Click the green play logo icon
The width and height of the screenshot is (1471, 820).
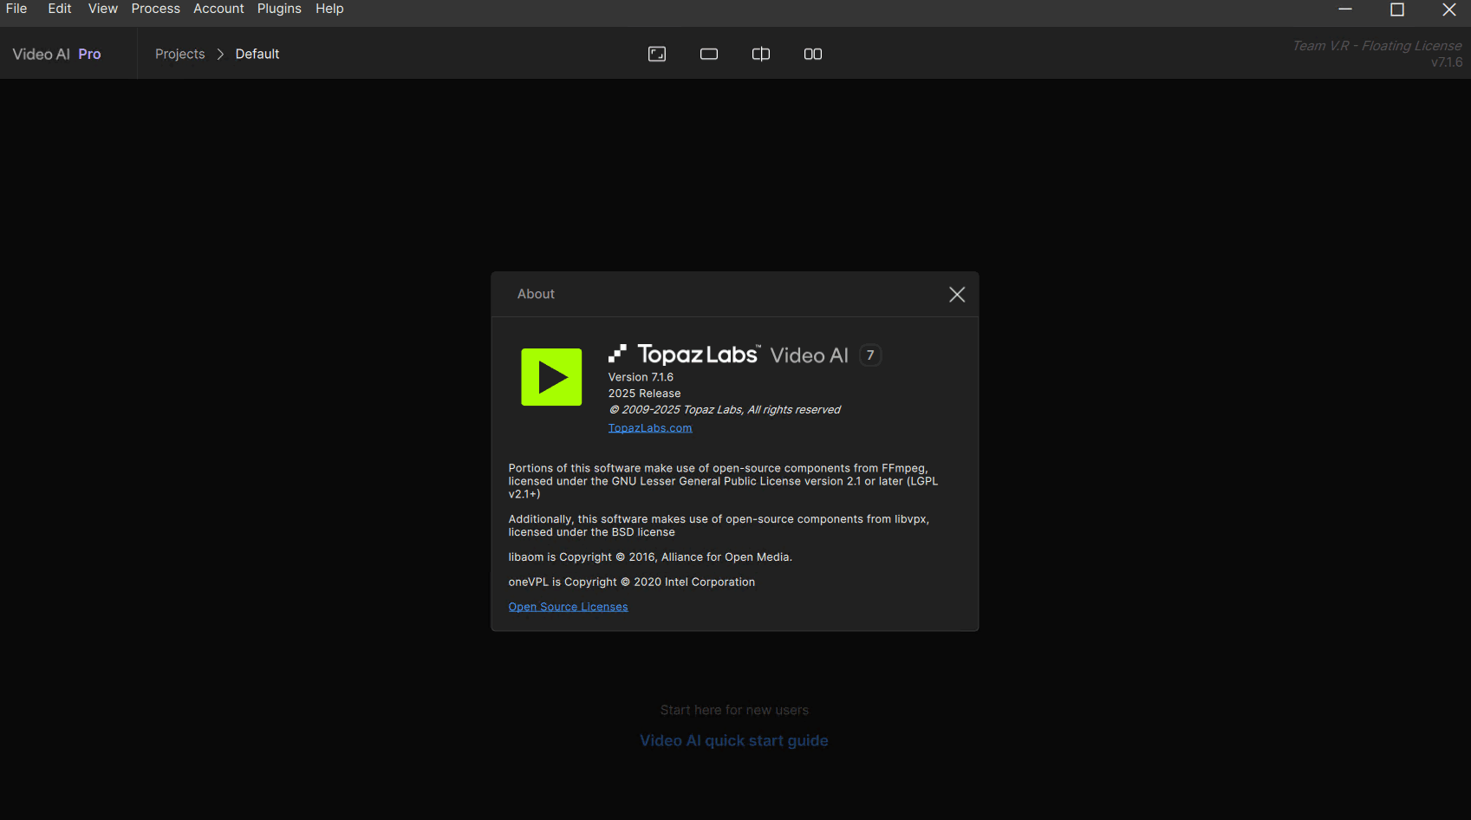point(551,377)
